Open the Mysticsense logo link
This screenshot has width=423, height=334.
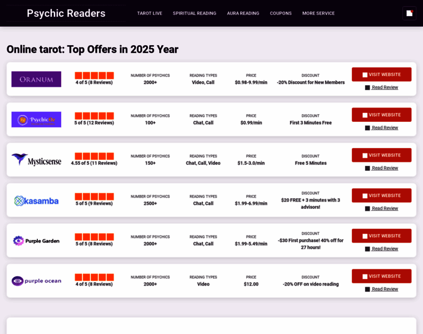36,160
